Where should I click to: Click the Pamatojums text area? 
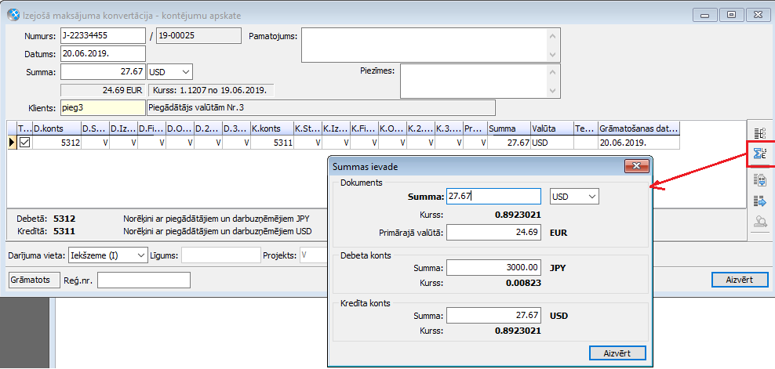point(424,45)
